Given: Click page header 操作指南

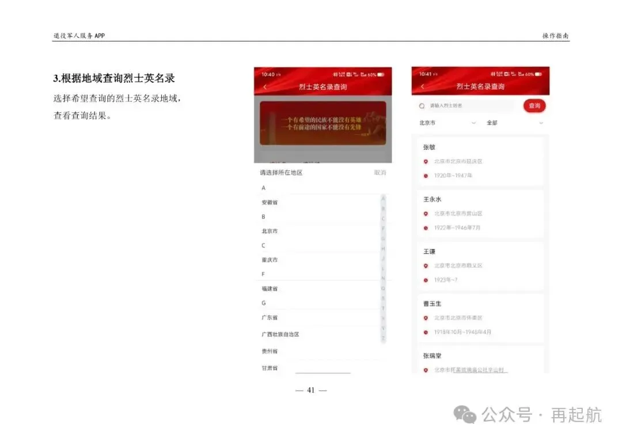Looking at the screenshot, I should click(x=555, y=36).
